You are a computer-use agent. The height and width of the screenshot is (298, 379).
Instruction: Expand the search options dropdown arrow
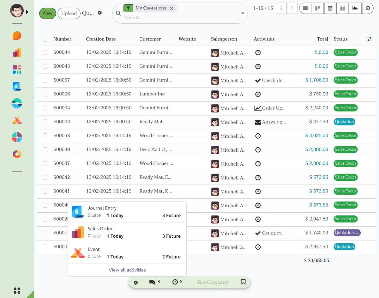click(243, 14)
